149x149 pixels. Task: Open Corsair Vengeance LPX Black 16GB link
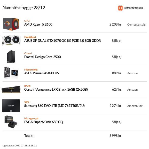56,89
